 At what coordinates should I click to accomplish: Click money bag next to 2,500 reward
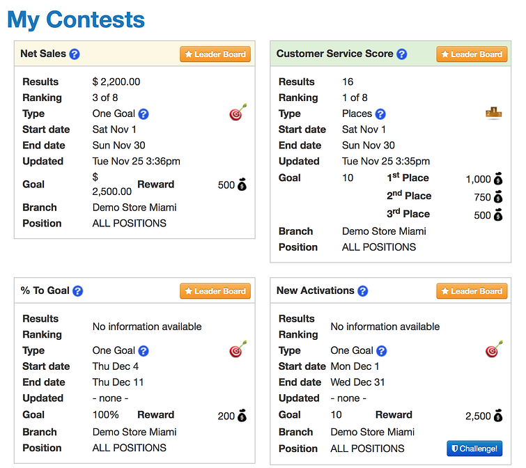point(499,416)
